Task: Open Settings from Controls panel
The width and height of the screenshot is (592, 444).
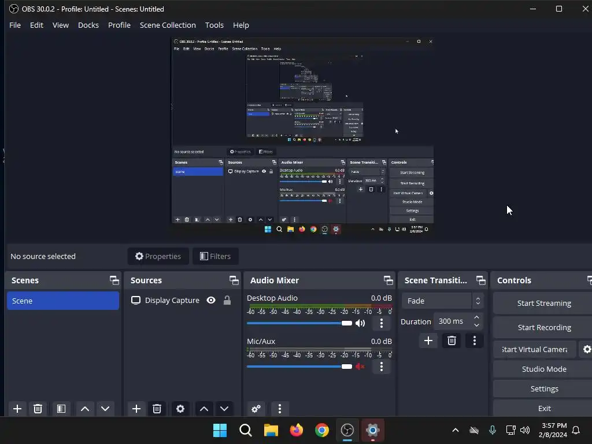Action: (543, 389)
